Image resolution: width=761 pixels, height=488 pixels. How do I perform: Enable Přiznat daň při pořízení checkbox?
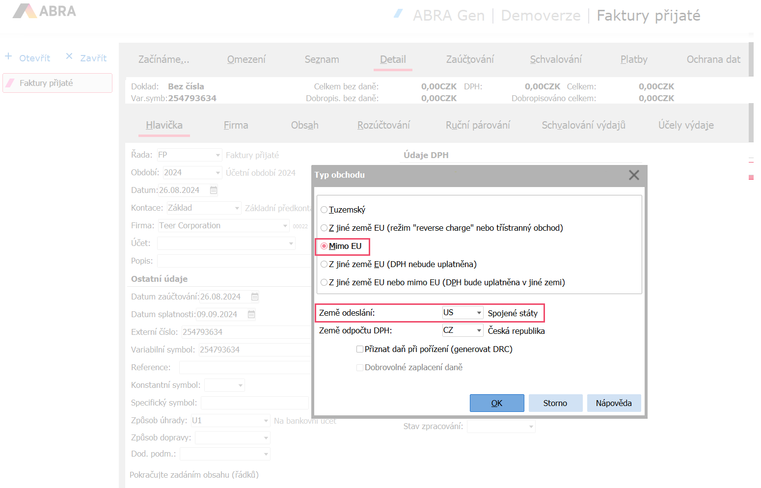click(360, 349)
